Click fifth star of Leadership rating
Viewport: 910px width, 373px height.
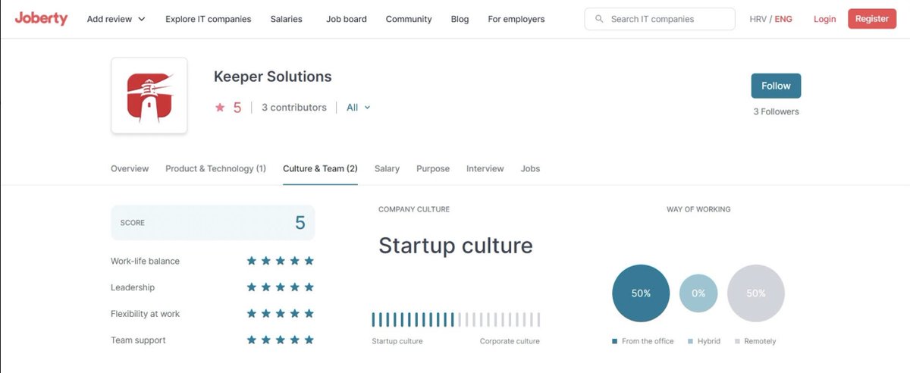pos(309,287)
